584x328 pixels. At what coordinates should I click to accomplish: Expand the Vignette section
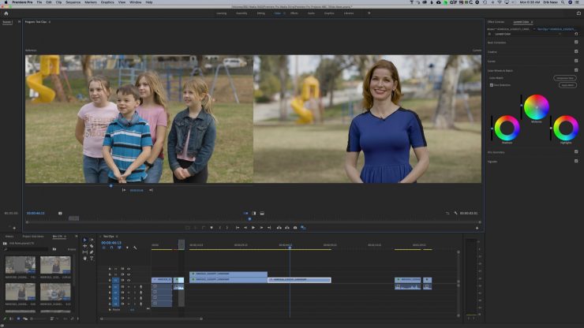tap(492, 161)
